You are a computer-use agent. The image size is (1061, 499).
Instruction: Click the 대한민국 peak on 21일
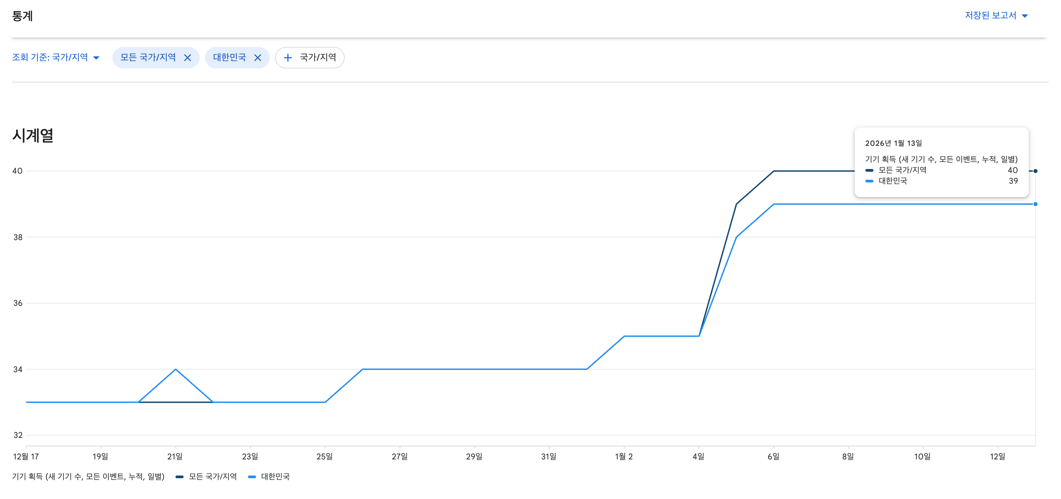tap(176, 369)
